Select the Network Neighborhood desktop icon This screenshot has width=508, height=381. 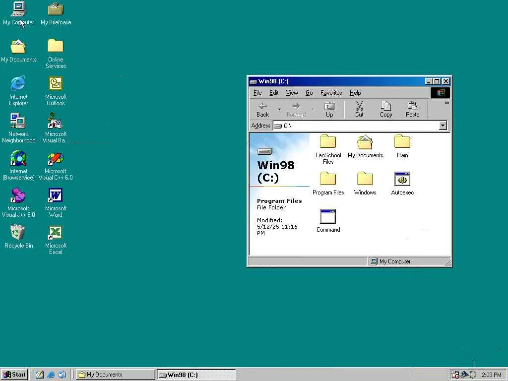tap(18, 128)
